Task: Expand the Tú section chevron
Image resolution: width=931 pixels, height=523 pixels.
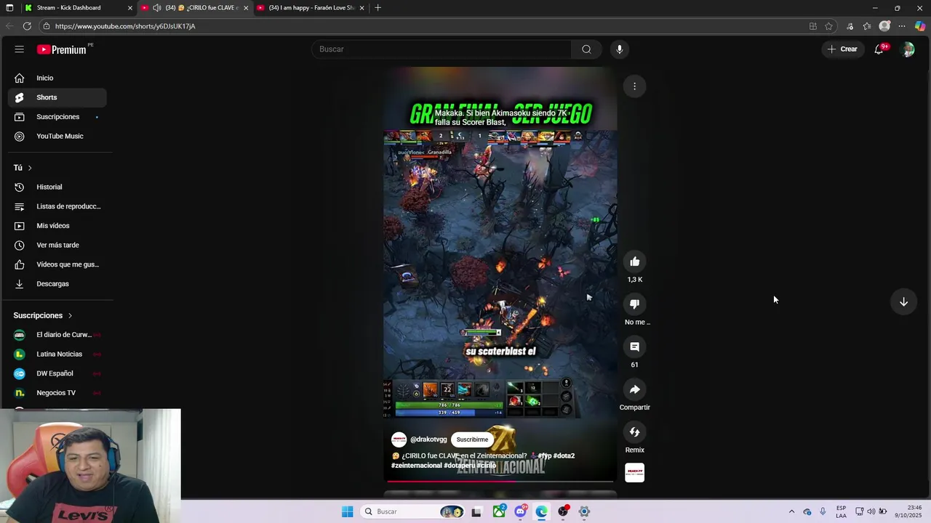Action: 29,168
